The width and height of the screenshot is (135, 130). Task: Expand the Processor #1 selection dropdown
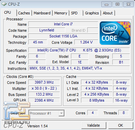pyautogui.click(x=61, y=113)
